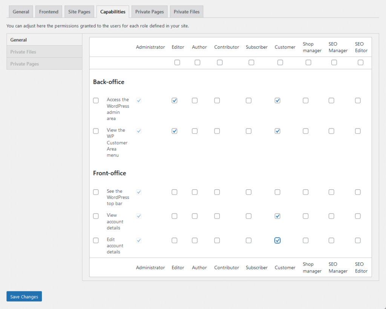Check the row checkbox for Edit account details
The height and width of the screenshot is (309, 386).
[96, 241]
